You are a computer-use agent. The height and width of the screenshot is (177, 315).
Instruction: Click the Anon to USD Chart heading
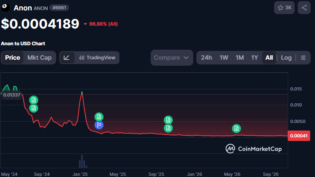tap(23, 44)
